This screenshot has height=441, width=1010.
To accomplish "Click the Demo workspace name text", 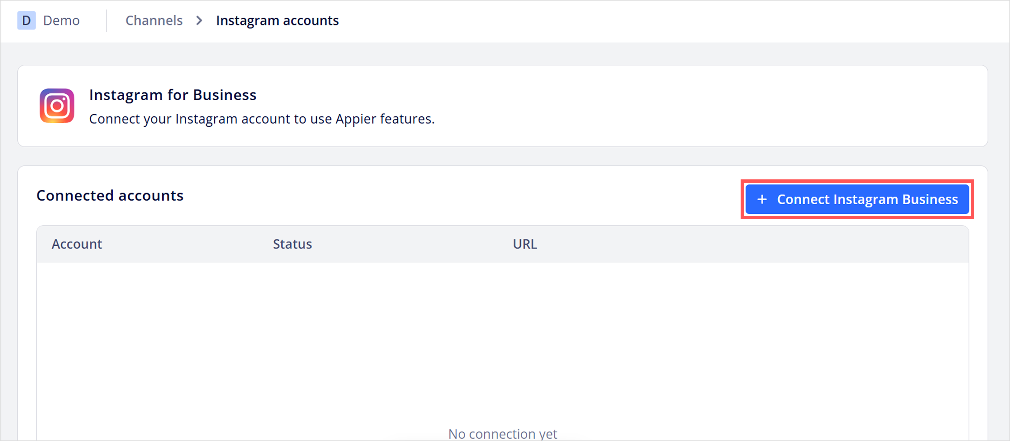I will [61, 20].
